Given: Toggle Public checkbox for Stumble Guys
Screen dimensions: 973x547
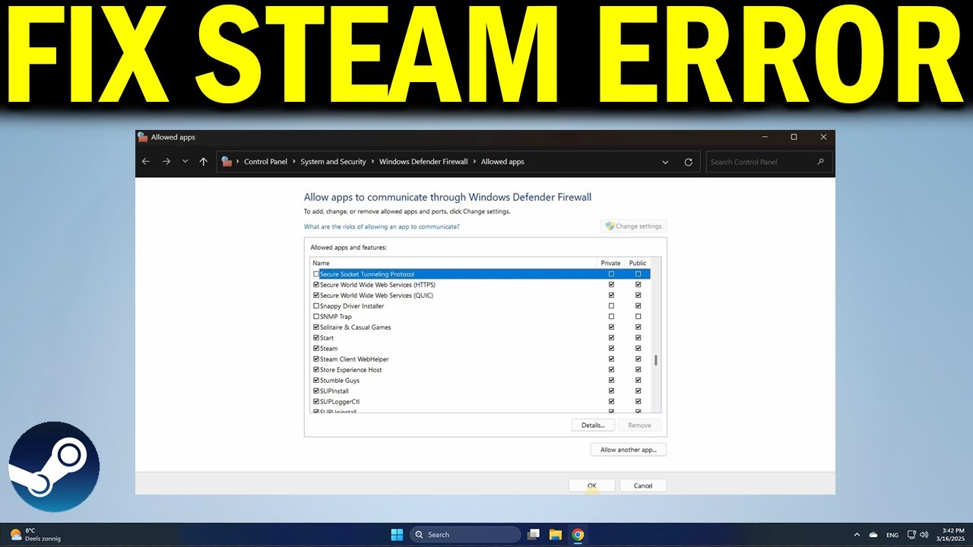Looking at the screenshot, I should [x=638, y=381].
